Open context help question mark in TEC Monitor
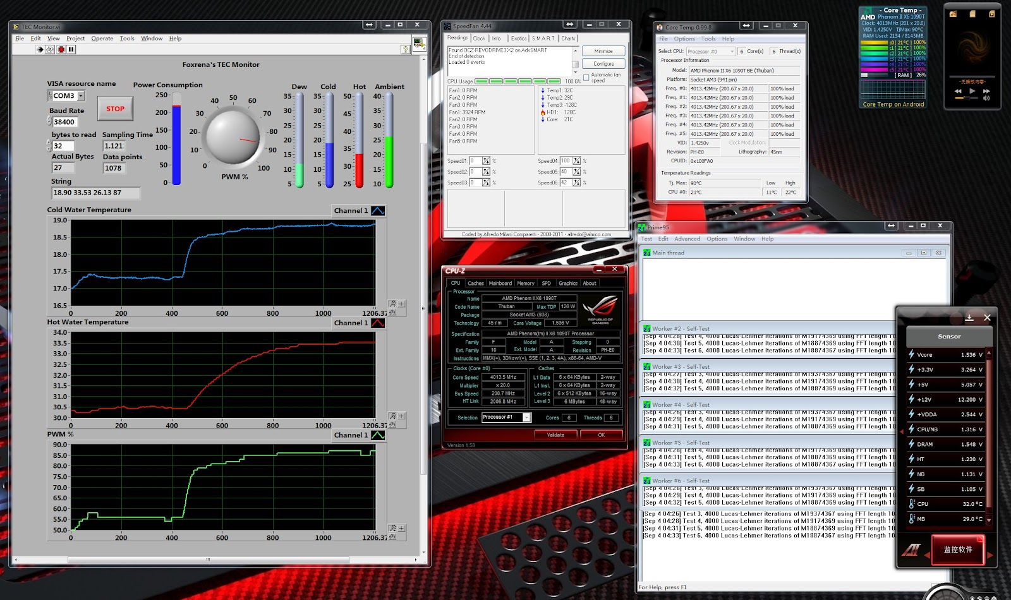Screen dimensions: 1011x600 (x=406, y=49)
